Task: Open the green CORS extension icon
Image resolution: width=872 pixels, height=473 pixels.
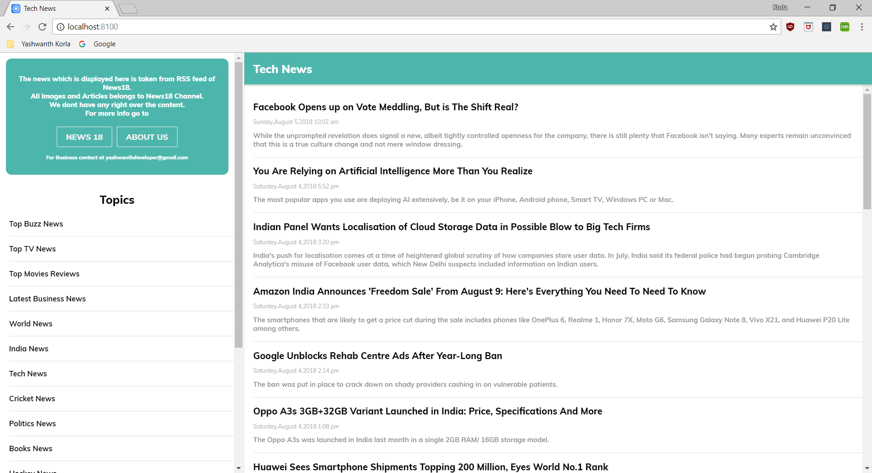Action: (845, 27)
